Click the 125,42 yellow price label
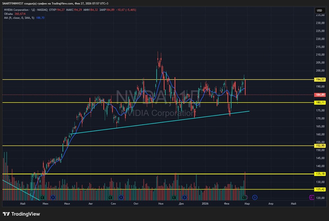 [320, 189]
